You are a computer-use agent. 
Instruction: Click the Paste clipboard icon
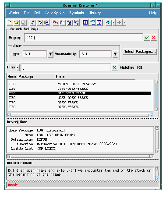46,23
